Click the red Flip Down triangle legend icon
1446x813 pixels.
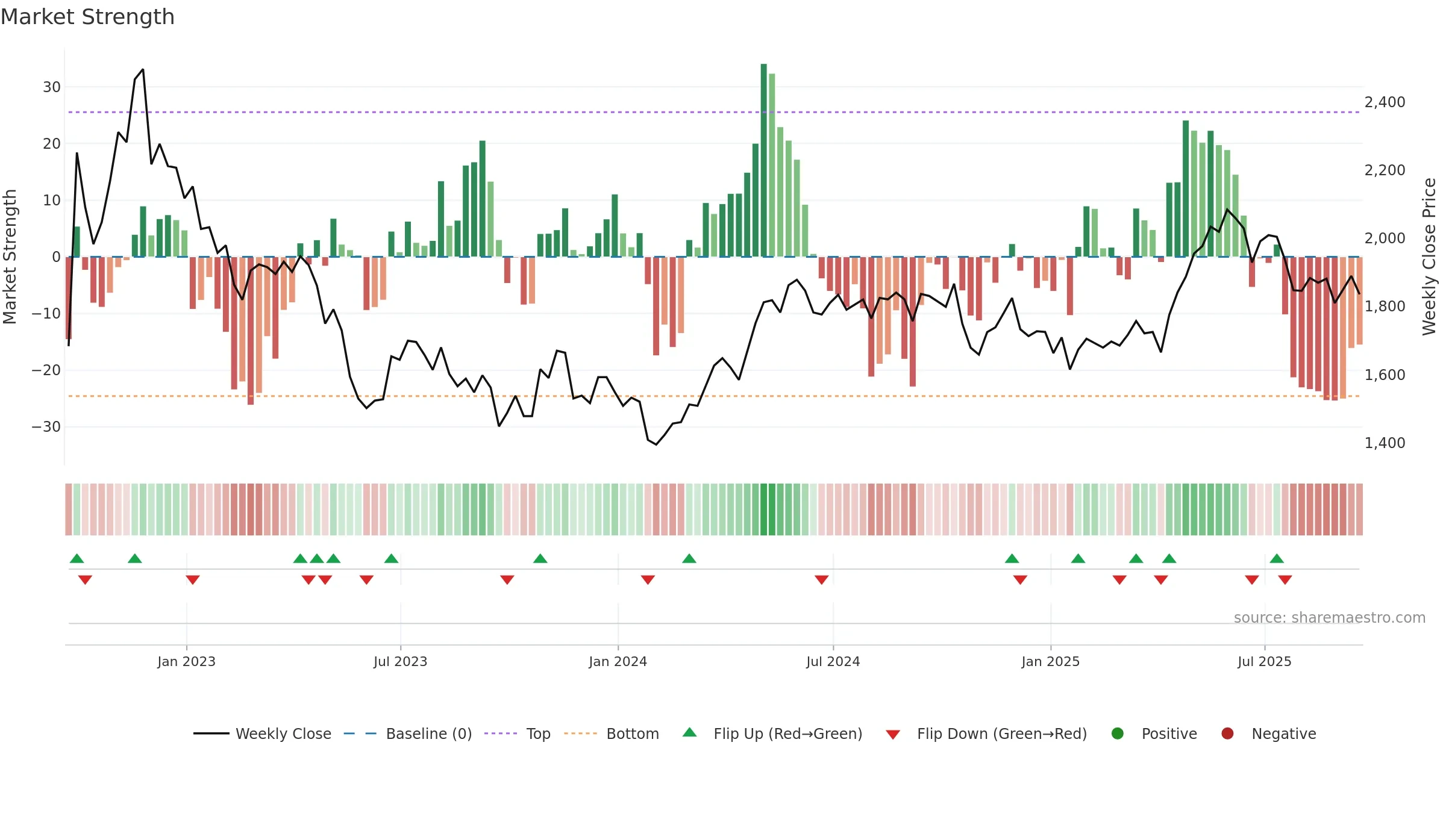pyautogui.click(x=893, y=735)
